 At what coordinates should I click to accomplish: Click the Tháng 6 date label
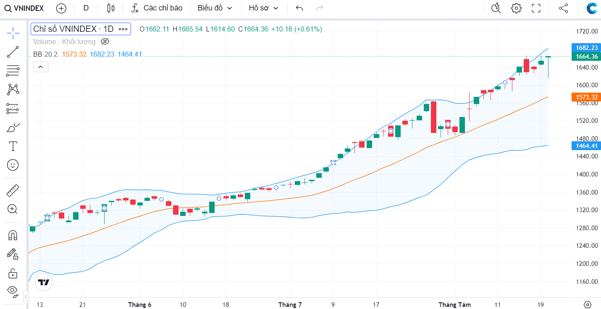pyautogui.click(x=140, y=305)
